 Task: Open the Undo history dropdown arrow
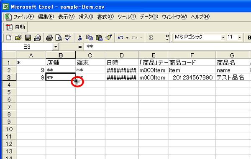pos(128,38)
